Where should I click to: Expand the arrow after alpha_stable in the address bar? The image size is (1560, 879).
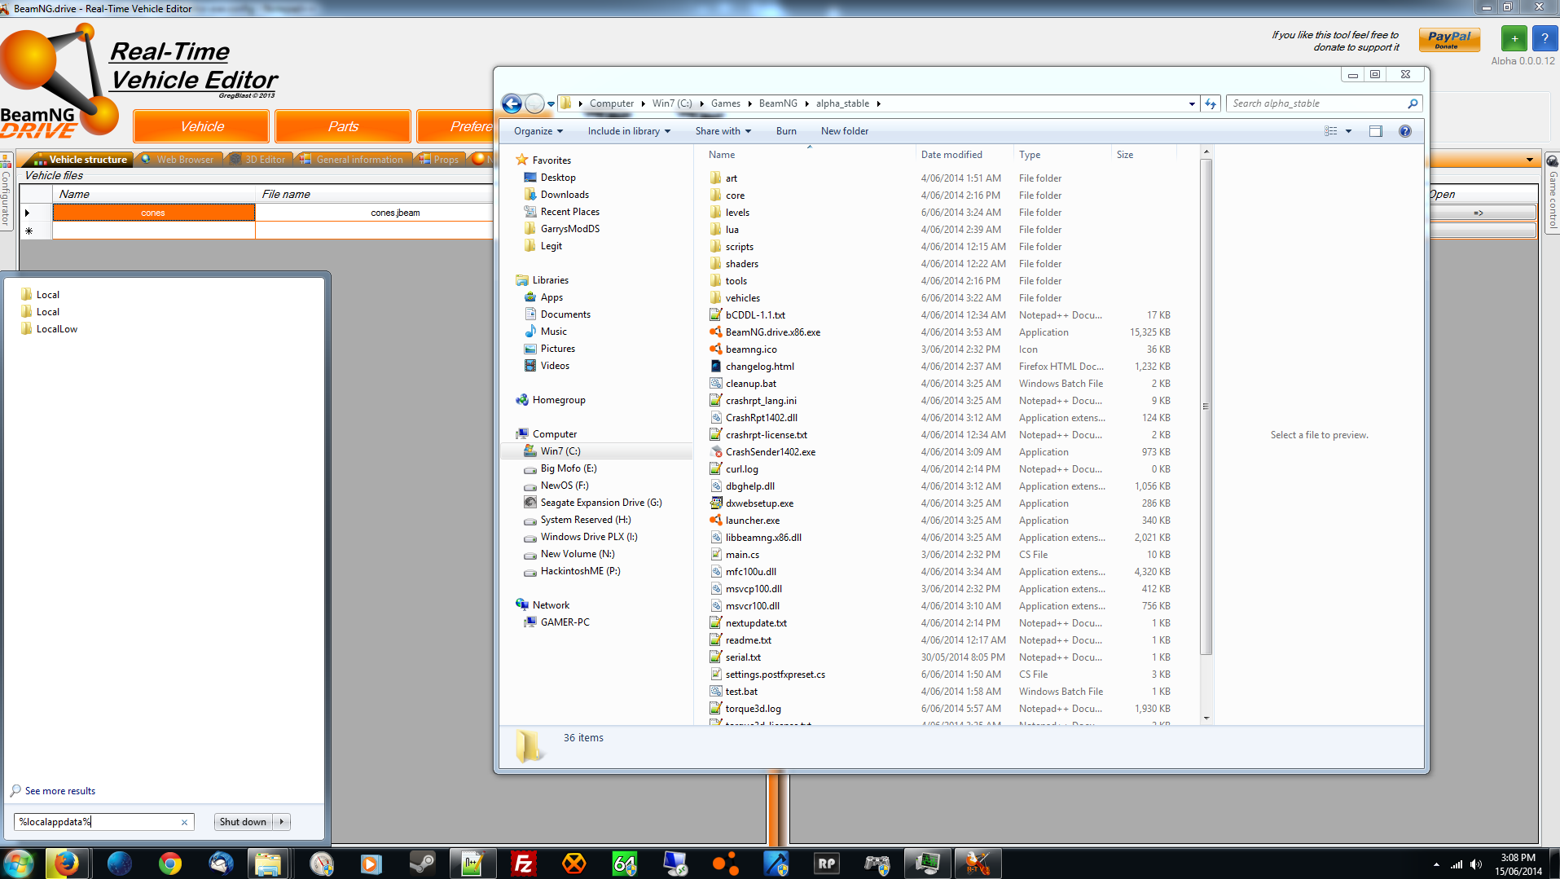point(878,103)
